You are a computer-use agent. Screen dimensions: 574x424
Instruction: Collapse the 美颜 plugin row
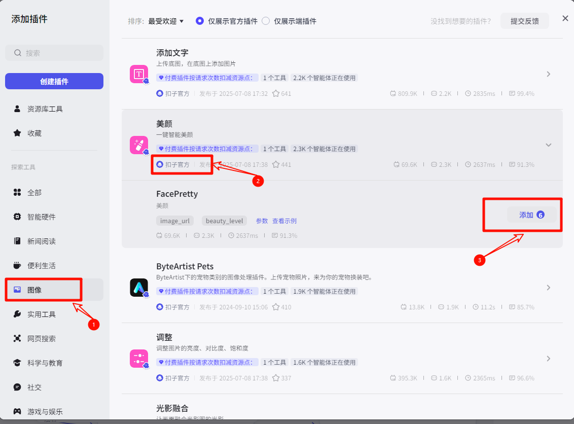pyautogui.click(x=548, y=145)
